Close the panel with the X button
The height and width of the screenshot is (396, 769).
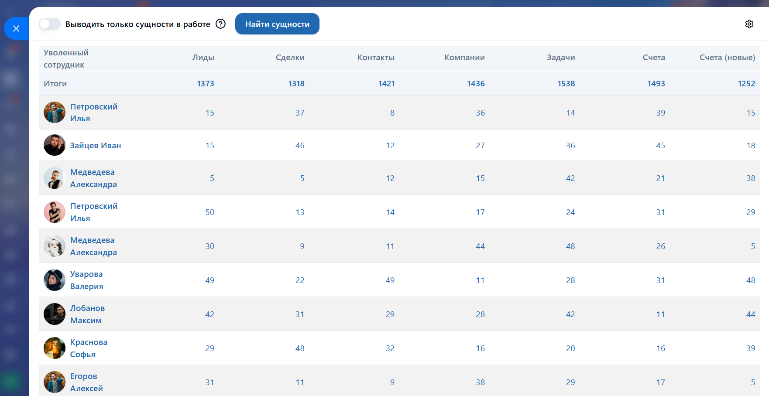(16, 28)
